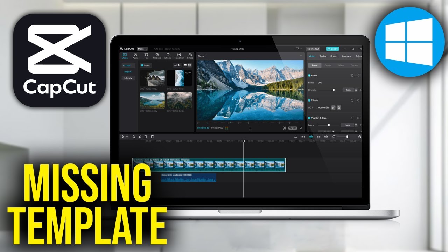448x252 pixels.
Task: Toggle grid view of media
Action: [x=190, y=65]
